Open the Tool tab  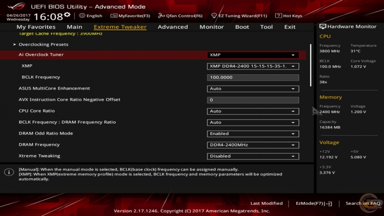(266, 27)
